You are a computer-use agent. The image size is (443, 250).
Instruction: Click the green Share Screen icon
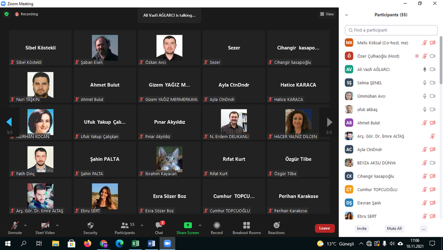(x=188, y=225)
